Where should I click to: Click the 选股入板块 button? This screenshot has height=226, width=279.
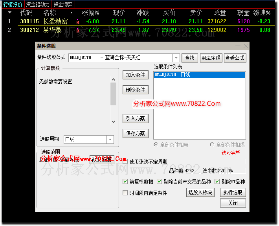(200, 192)
